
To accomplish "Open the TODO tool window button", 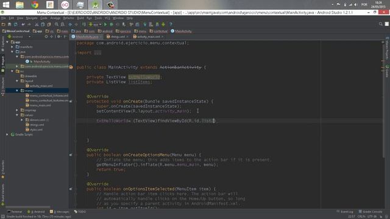I will 80,212.
